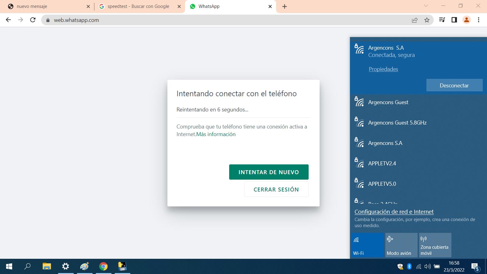The width and height of the screenshot is (487, 274).
Task: Open Configuración de red e Internet
Action: click(x=394, y=212)
